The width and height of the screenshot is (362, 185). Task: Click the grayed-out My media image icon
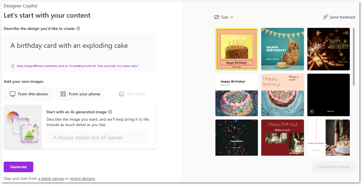point(122,94)
